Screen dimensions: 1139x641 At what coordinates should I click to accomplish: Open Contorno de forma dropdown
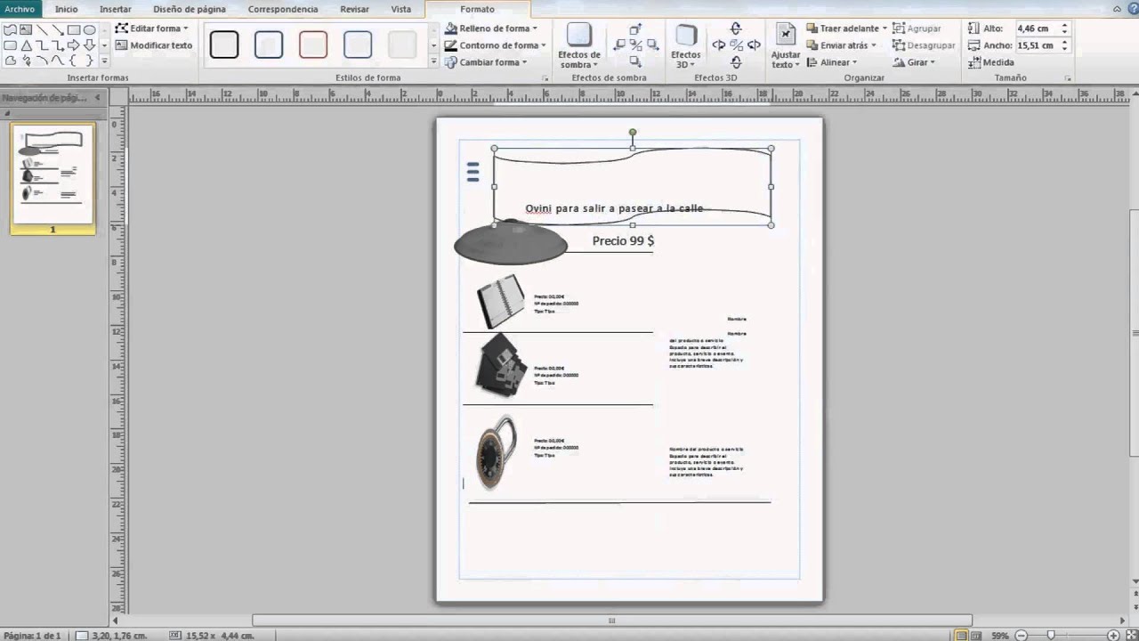pos(496,45)
